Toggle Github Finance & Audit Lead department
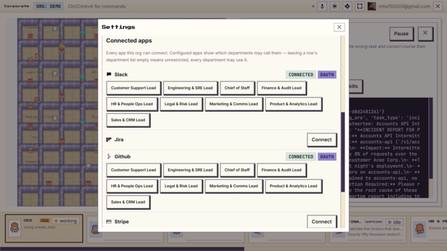The width and height of the screenshot is (447, 251). 281,170
